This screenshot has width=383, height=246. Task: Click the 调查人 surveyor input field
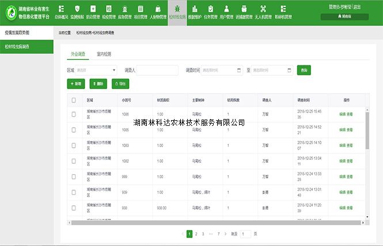(157, 70)
